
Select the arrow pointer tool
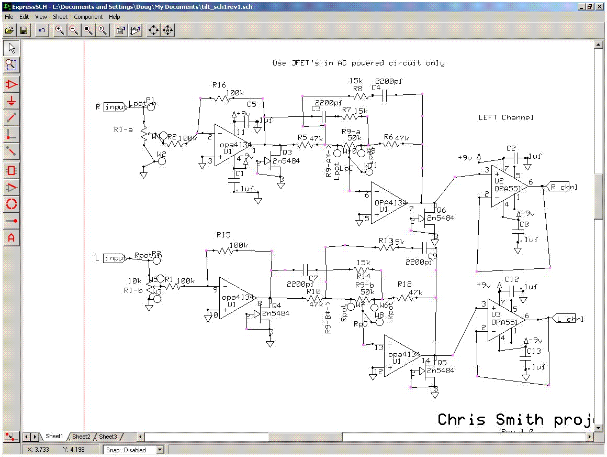[x=12, y=48]
